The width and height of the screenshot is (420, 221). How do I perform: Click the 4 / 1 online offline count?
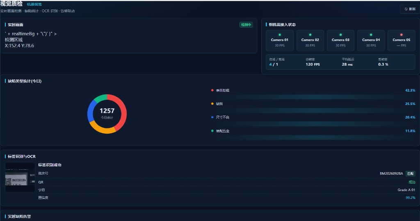(274, 64)
